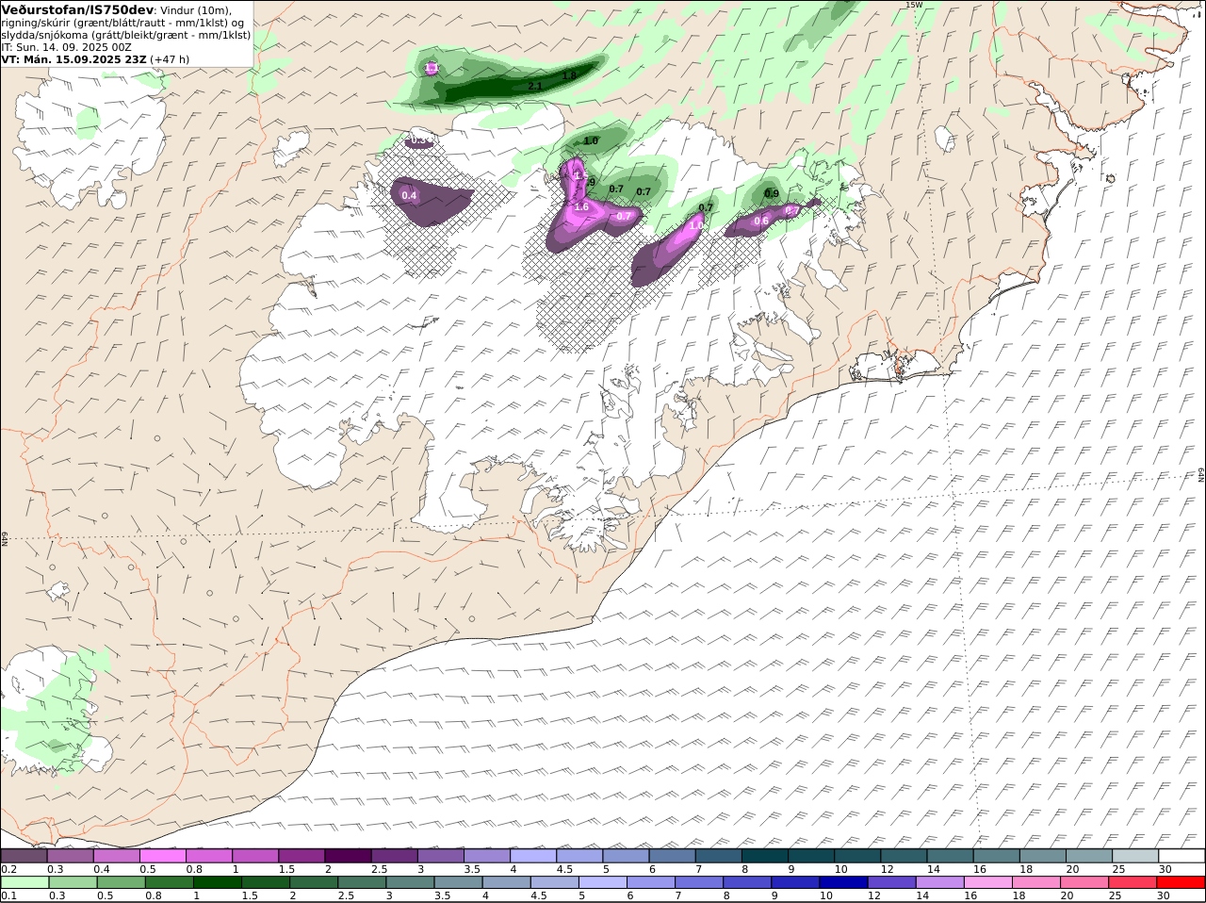Click rain legend swatch between 0.1 and 0.3

pyautogui.click(x=24, y=882)
